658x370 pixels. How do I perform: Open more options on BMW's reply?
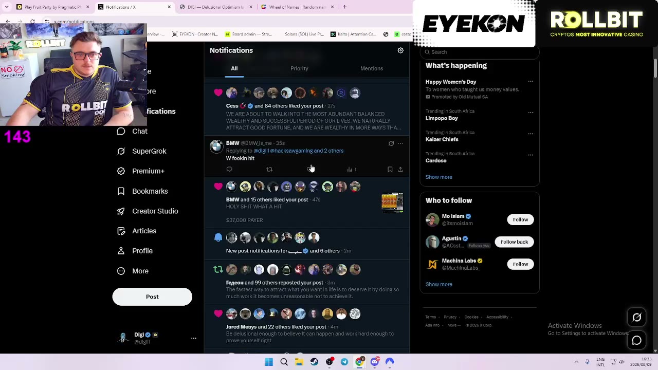(x=400, y=143)
